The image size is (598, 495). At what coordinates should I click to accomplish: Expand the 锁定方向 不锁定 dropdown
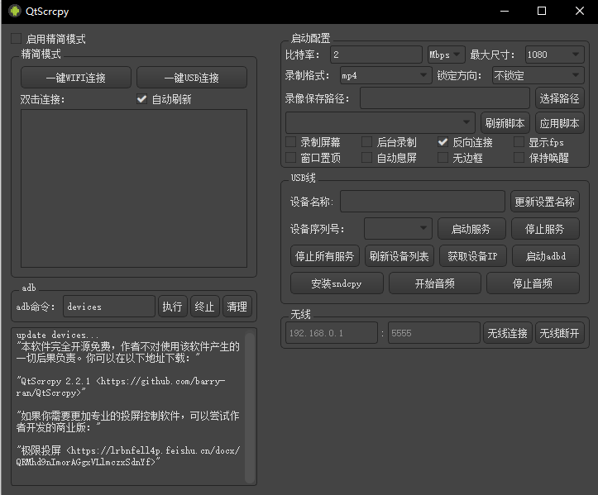[x=538, y=75]
